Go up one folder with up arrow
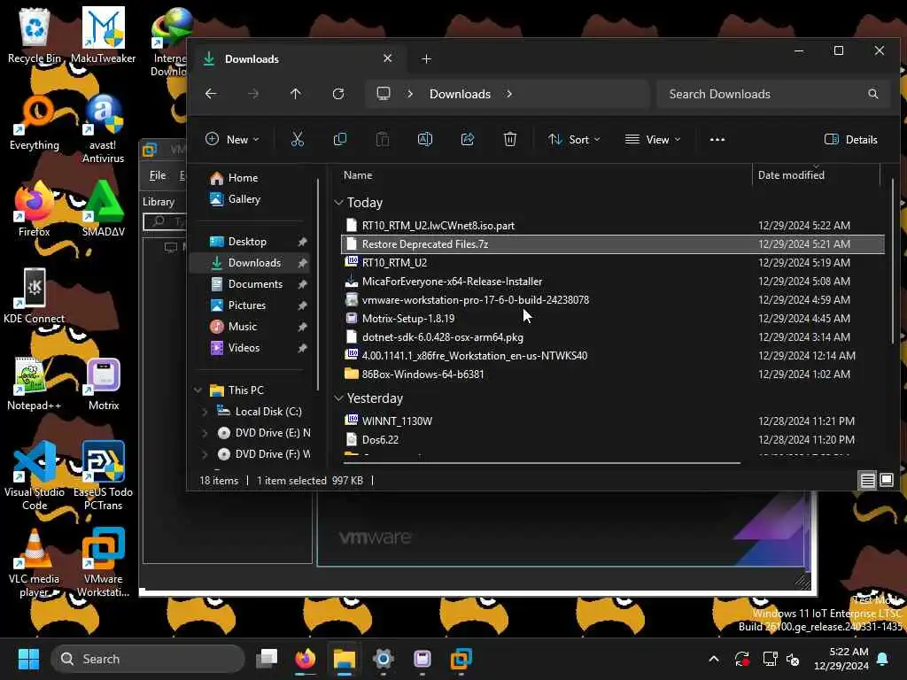Image resolution: width=907 pixels, height=680 pixels. click(296, 94)
